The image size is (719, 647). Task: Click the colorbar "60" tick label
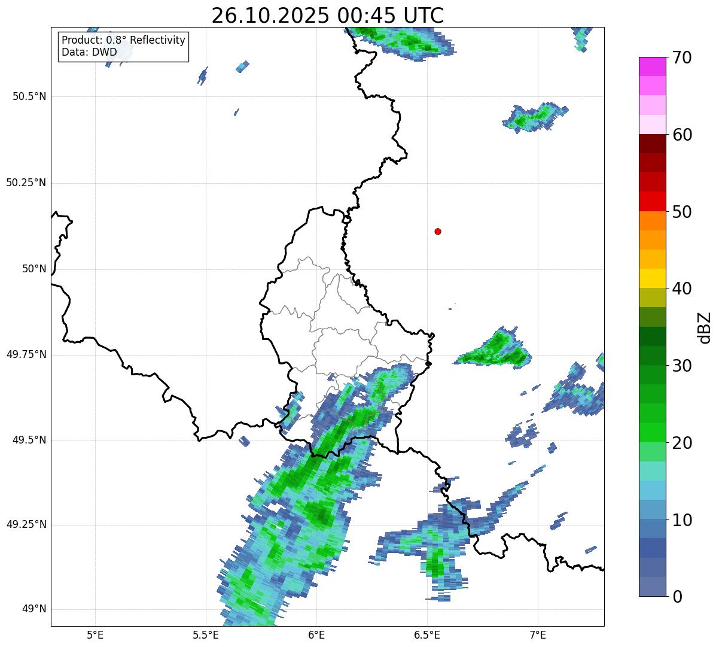point(682,135)
